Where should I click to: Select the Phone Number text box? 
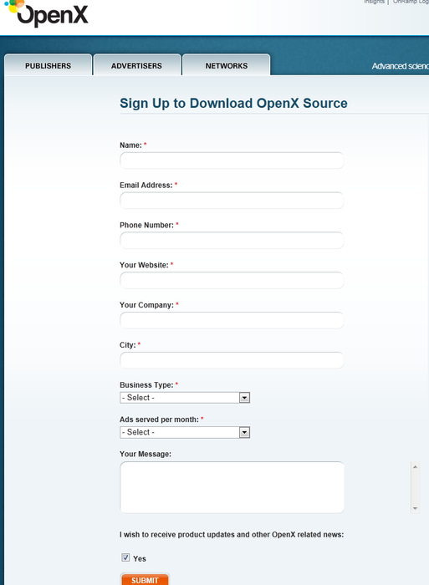232,241
